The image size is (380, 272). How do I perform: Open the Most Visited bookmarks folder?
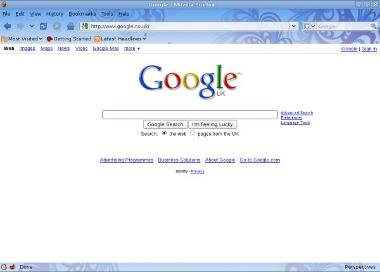[x=22, y=38]
